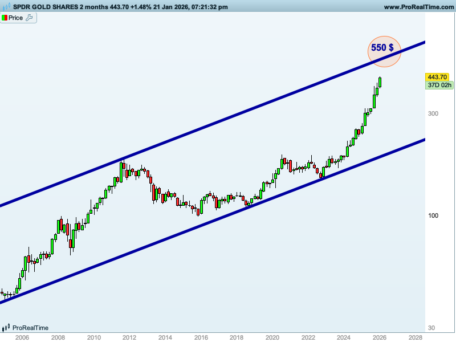This screenshot has height=342, width=456.
Task: Click the green 37D 02h countdown label
Action: [439, 85]
